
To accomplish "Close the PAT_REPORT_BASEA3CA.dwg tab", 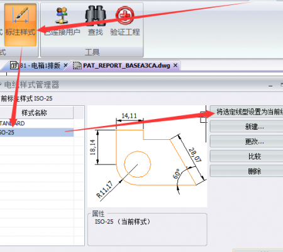I will pyautogui.click(x=175, y=66).
